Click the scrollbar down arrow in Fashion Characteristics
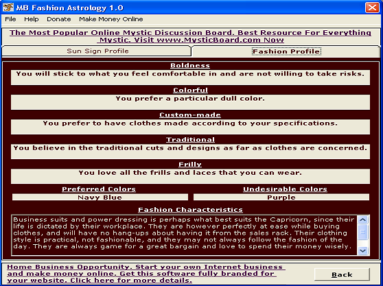This screenshot has height=286, width=383. pos(362,250)
